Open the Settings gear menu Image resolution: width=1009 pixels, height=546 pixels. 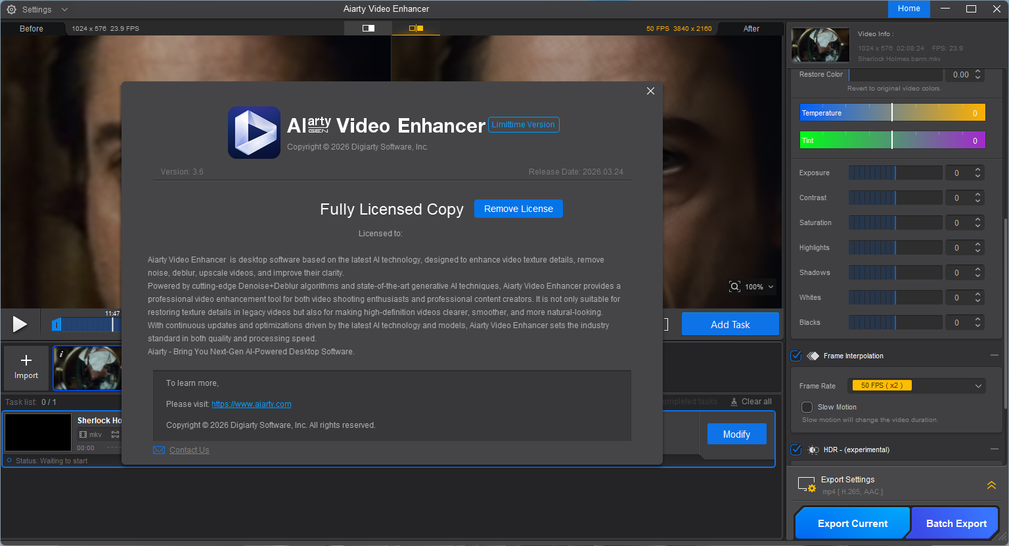click(x=11, y=9)
